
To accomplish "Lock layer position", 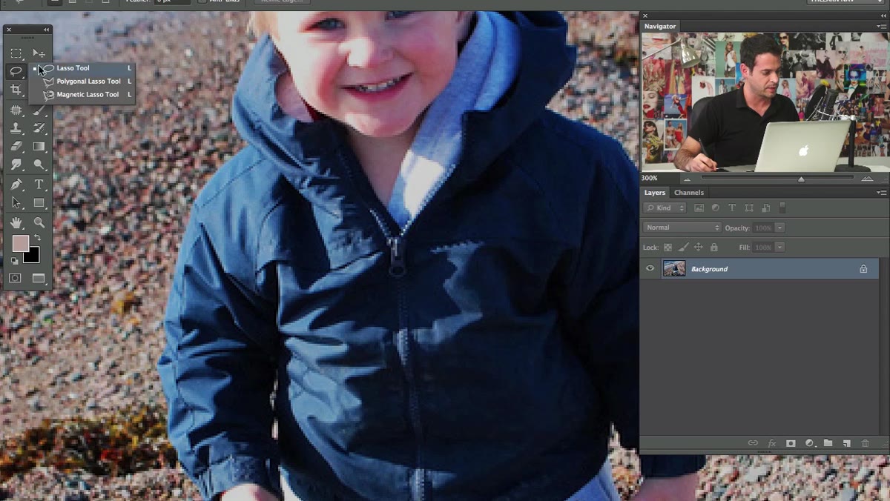I will tap(699, 248).
